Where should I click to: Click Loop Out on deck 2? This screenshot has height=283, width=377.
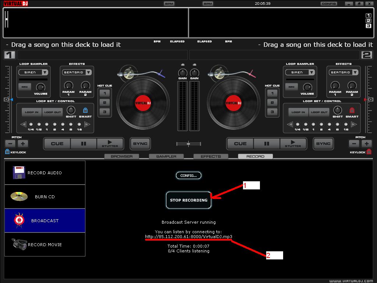(319, 112)
